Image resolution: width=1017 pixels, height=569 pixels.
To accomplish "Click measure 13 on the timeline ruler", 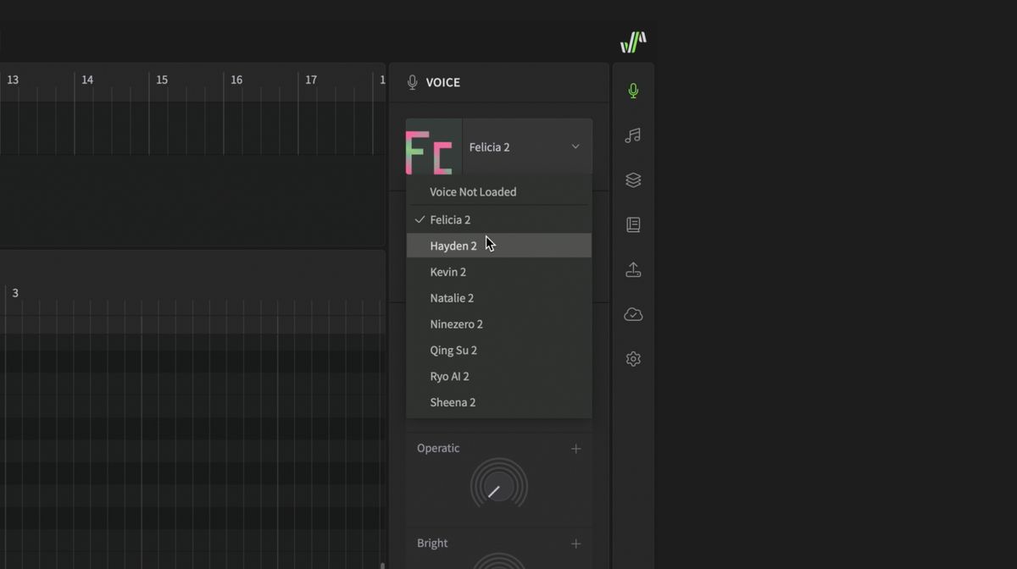I will coord(13,80).
